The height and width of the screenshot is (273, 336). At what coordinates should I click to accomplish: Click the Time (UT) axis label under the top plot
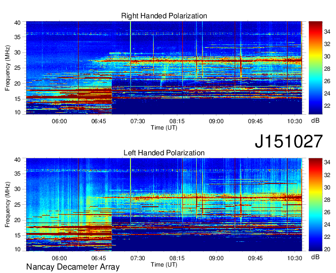click(164, 128)
